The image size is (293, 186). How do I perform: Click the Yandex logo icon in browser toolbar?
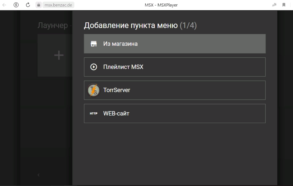16,5
